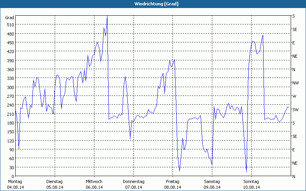Click the date 04.08.14
The width and height of the screenshot is (306, 191).
[15, 187]
